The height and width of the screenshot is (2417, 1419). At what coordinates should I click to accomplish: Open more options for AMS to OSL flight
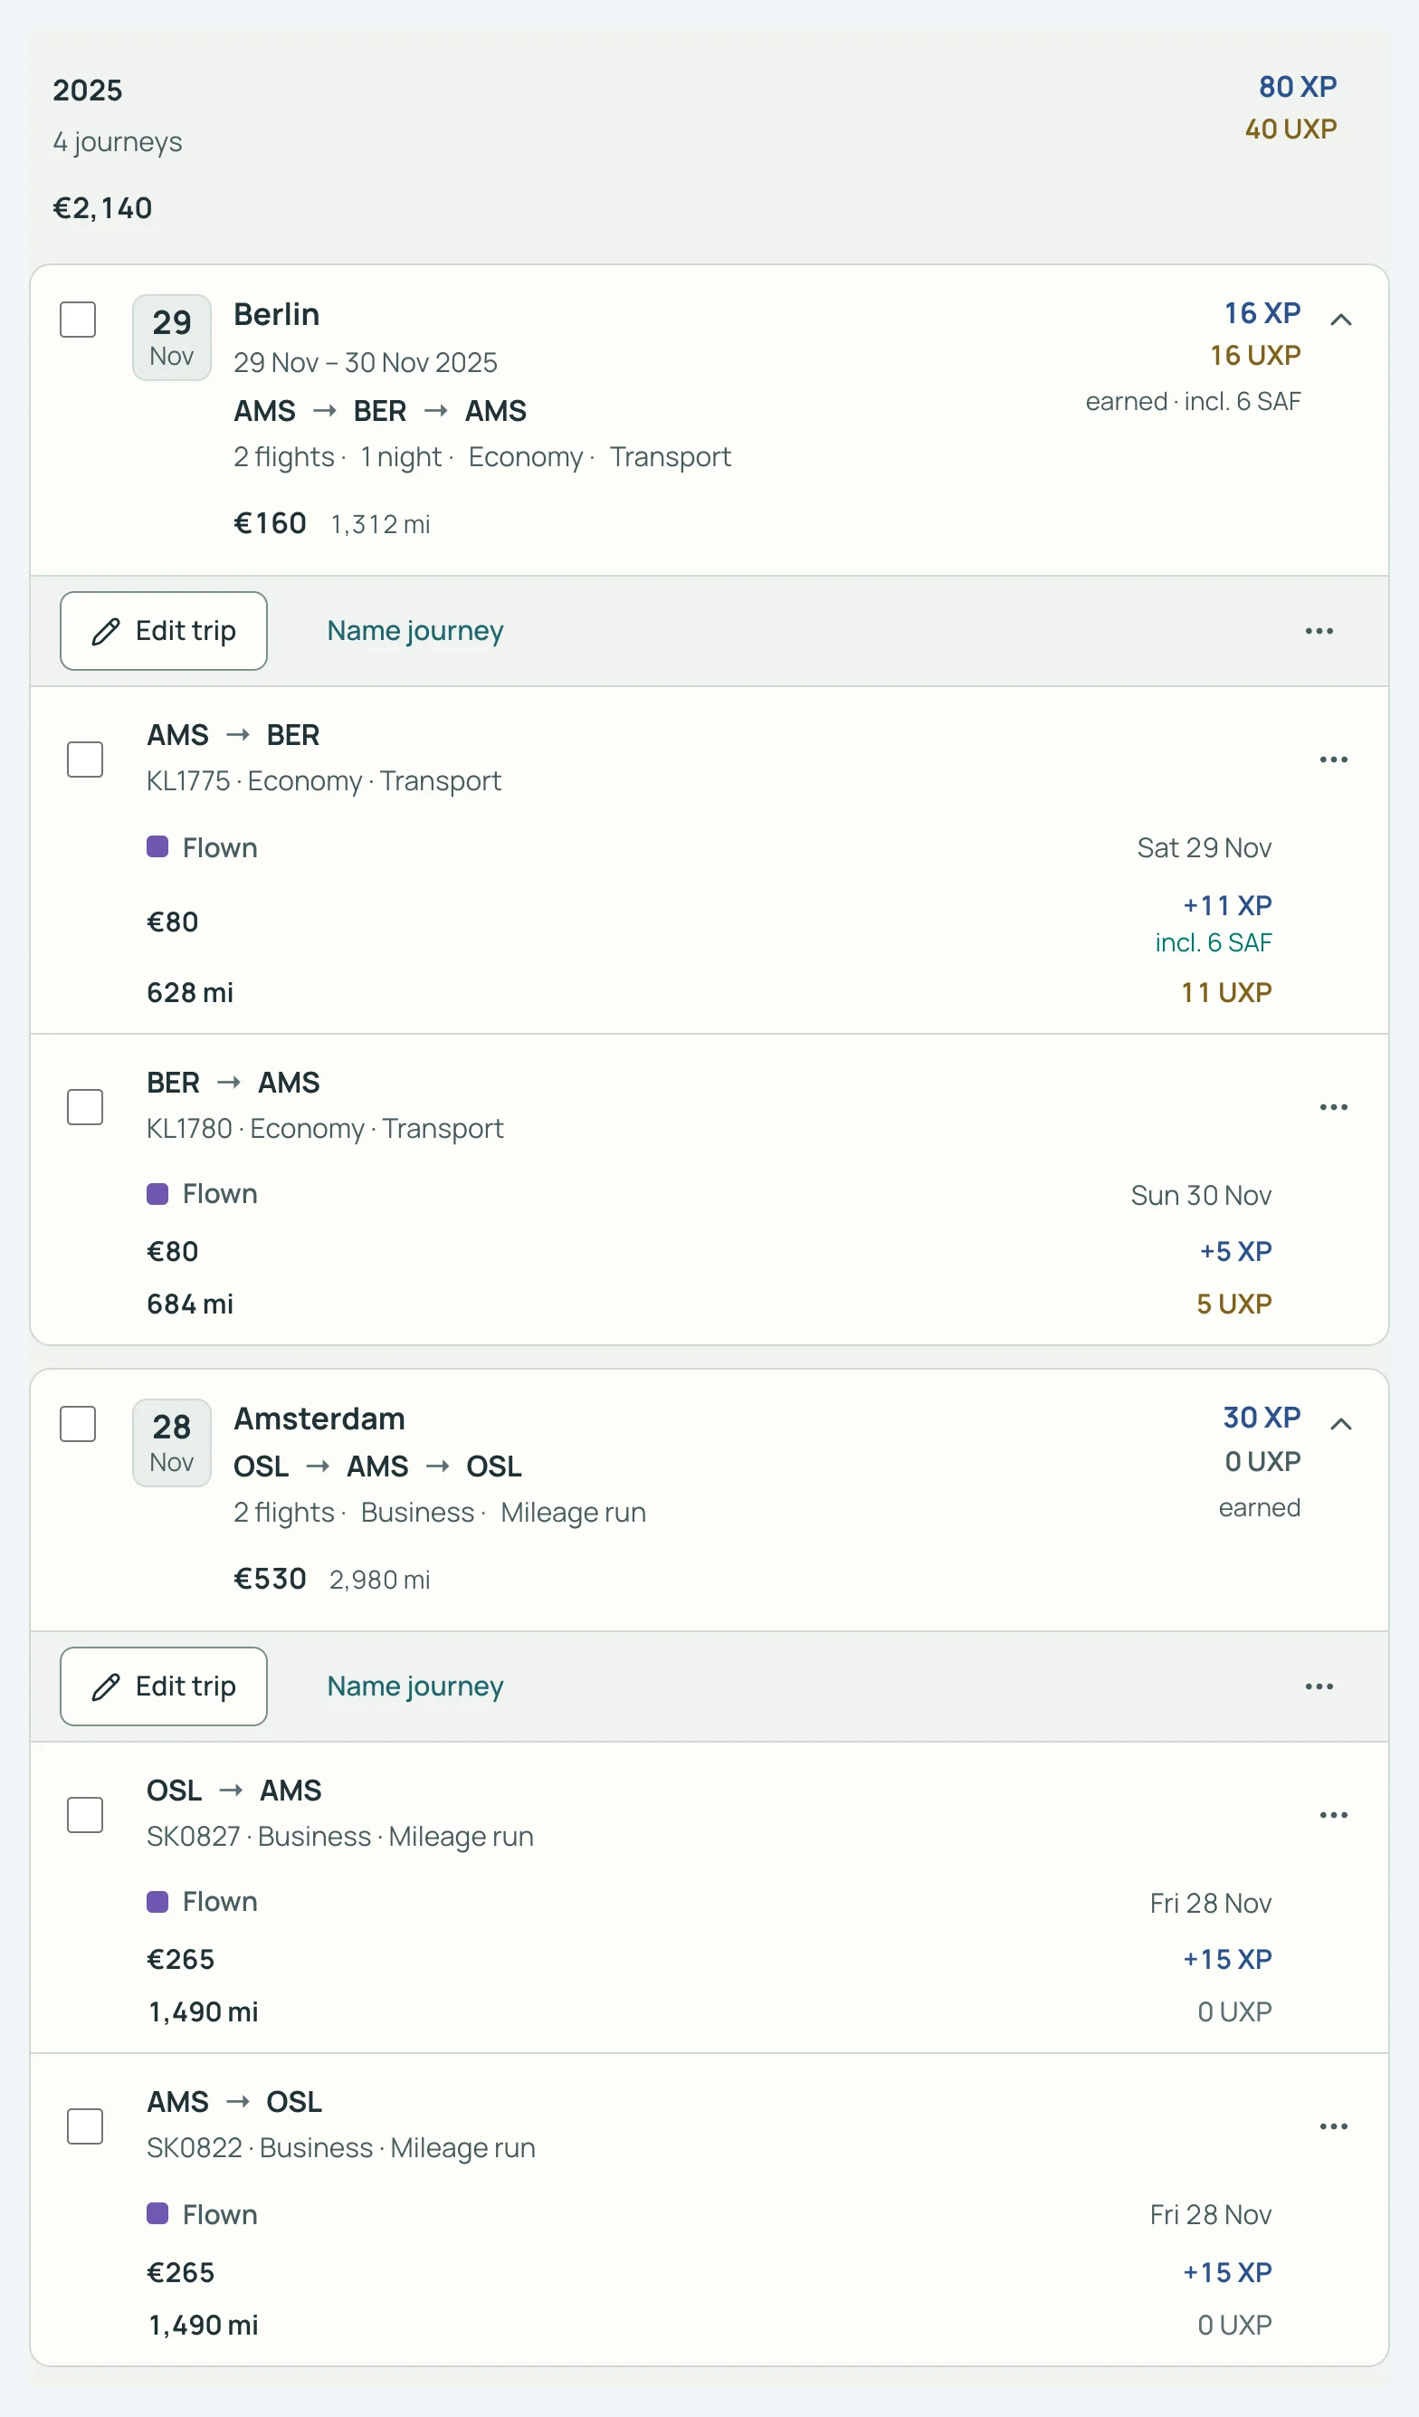pos(1333,2126)
